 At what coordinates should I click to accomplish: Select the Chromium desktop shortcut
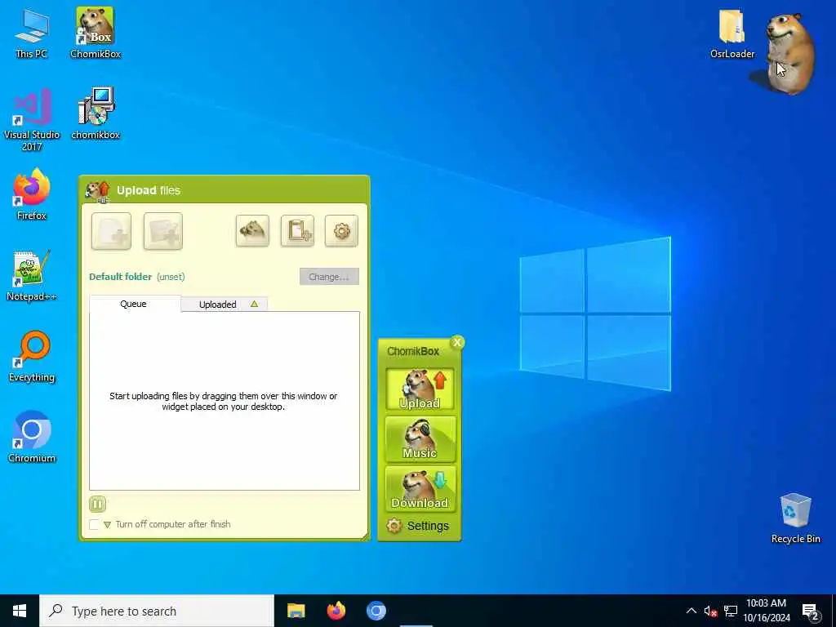tap(32, 438)
